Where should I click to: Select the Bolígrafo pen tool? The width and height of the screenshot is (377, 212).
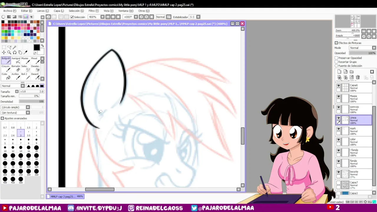click(6, 60)
